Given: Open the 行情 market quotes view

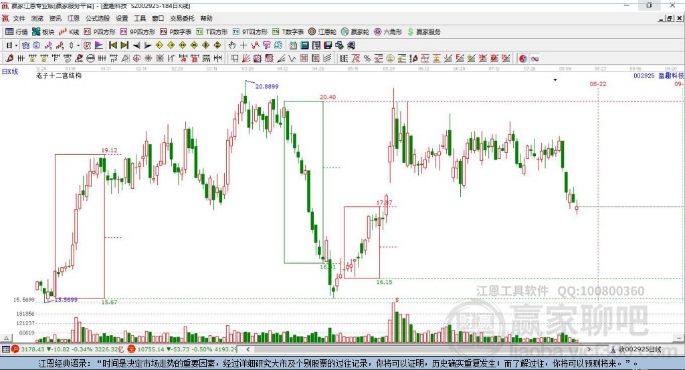Looking at the screenshot, I should click(16, 32).
